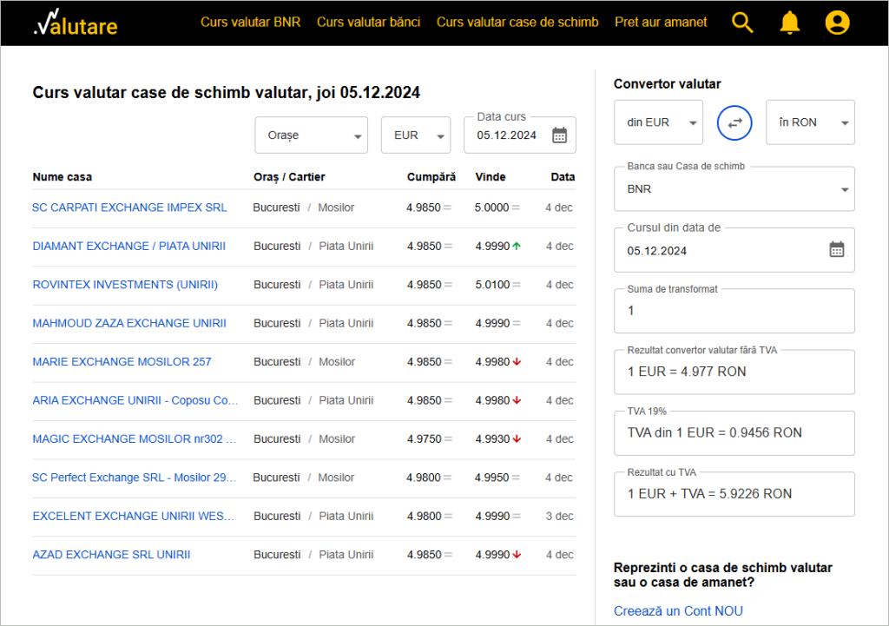Open calendar icon in Data curs field

pos(559,135)
